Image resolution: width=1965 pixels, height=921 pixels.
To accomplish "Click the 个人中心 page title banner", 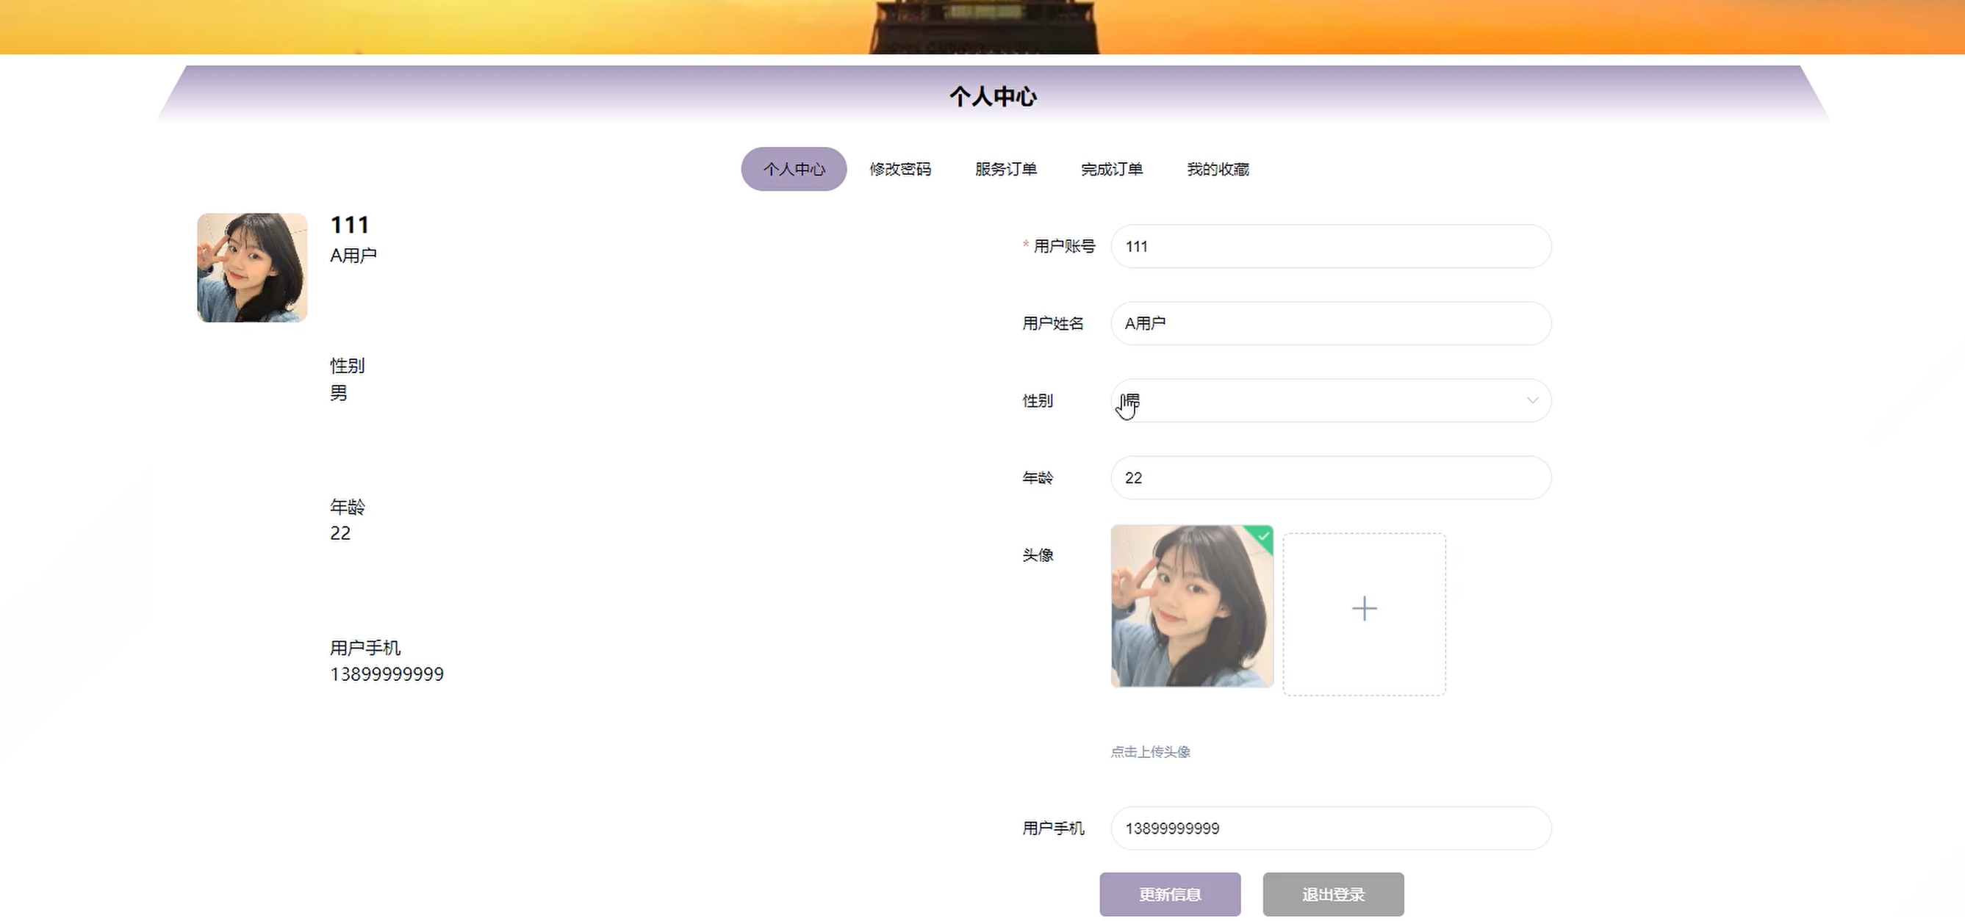I will (x=991, y=96).
